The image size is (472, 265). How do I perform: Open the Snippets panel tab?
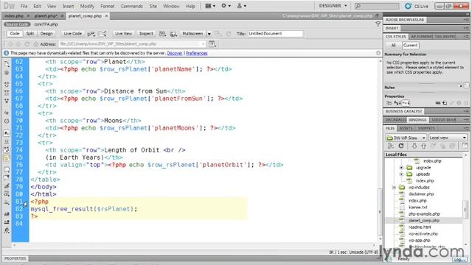click(x=426, y=128)
